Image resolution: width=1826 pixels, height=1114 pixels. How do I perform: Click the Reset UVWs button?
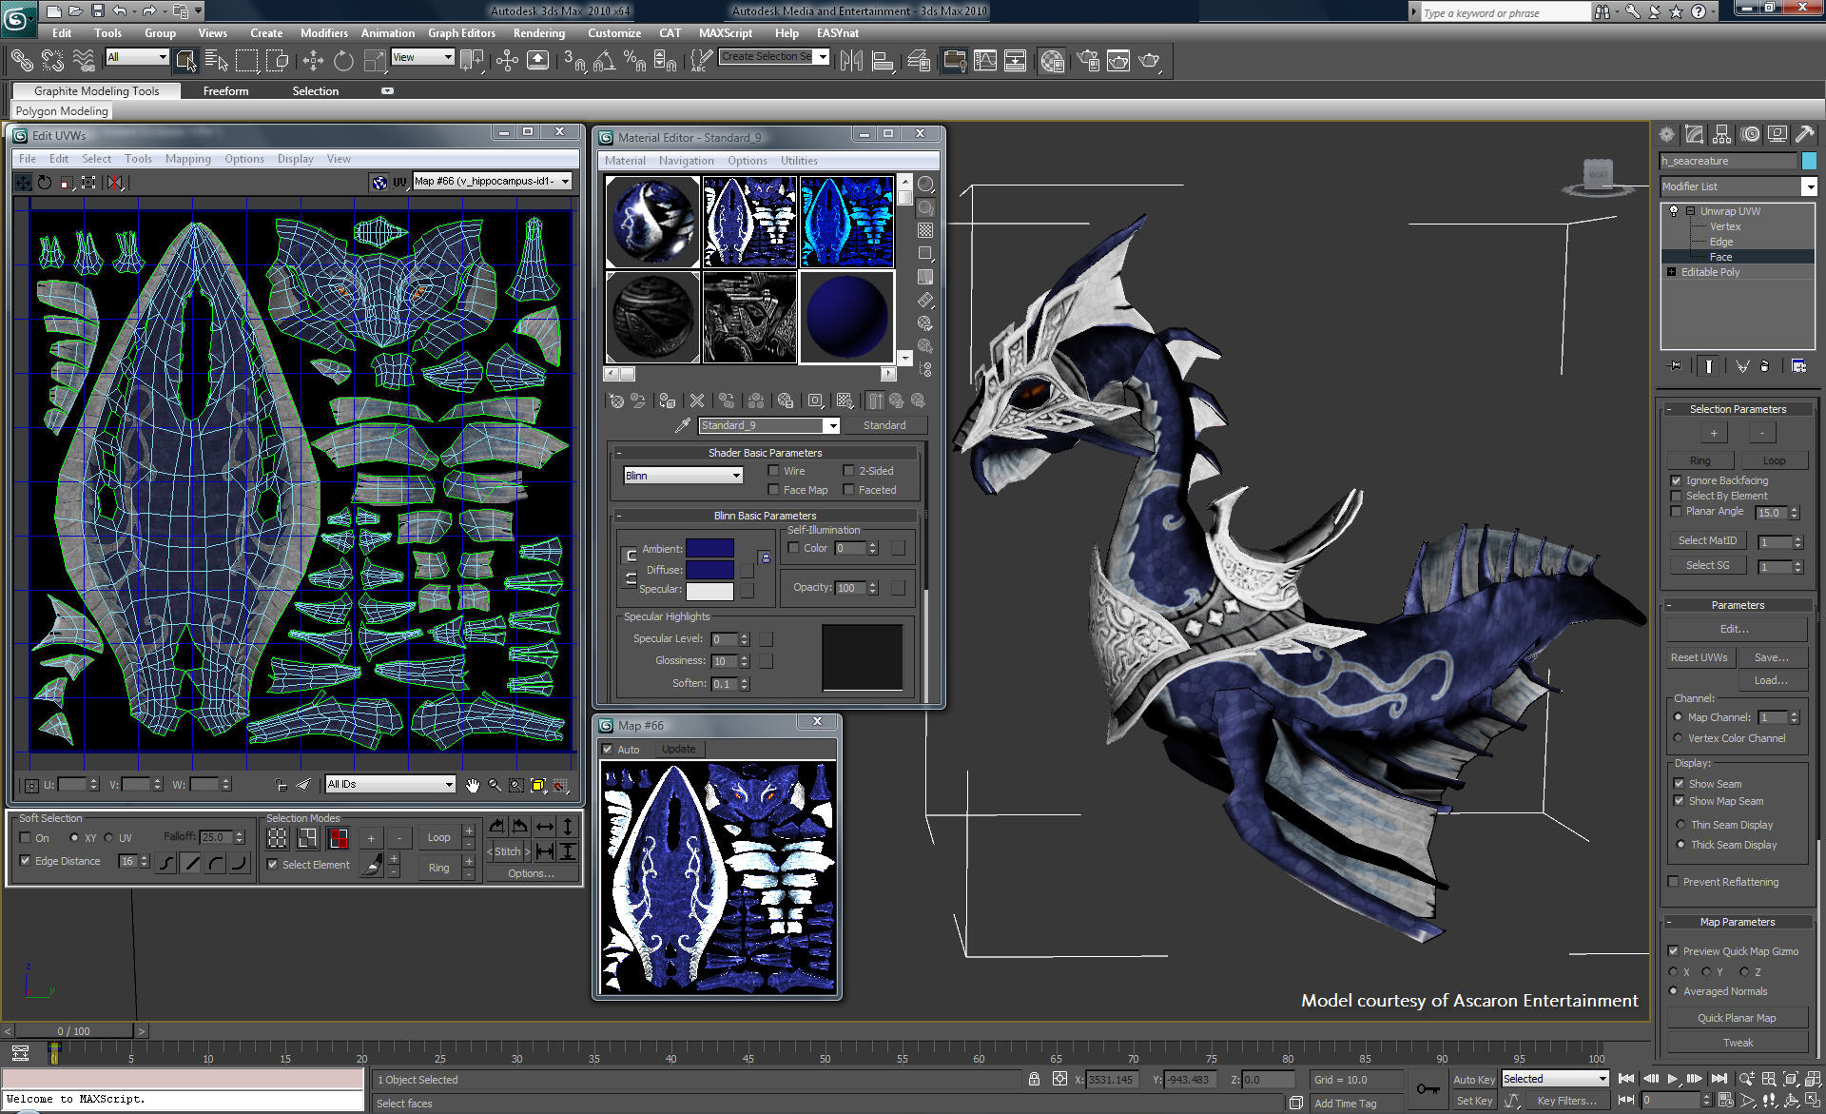[1700, 657]
